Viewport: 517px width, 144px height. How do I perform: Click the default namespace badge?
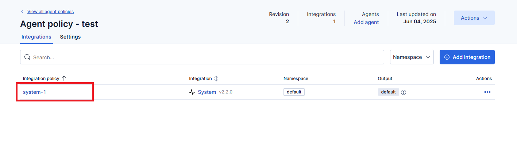click(294, 92)
